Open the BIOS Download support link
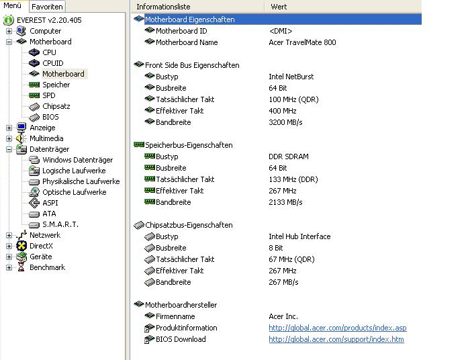Image resolution: width=470 pixels, height=360 pixels. pyautogui.click(x=336, y=339)
